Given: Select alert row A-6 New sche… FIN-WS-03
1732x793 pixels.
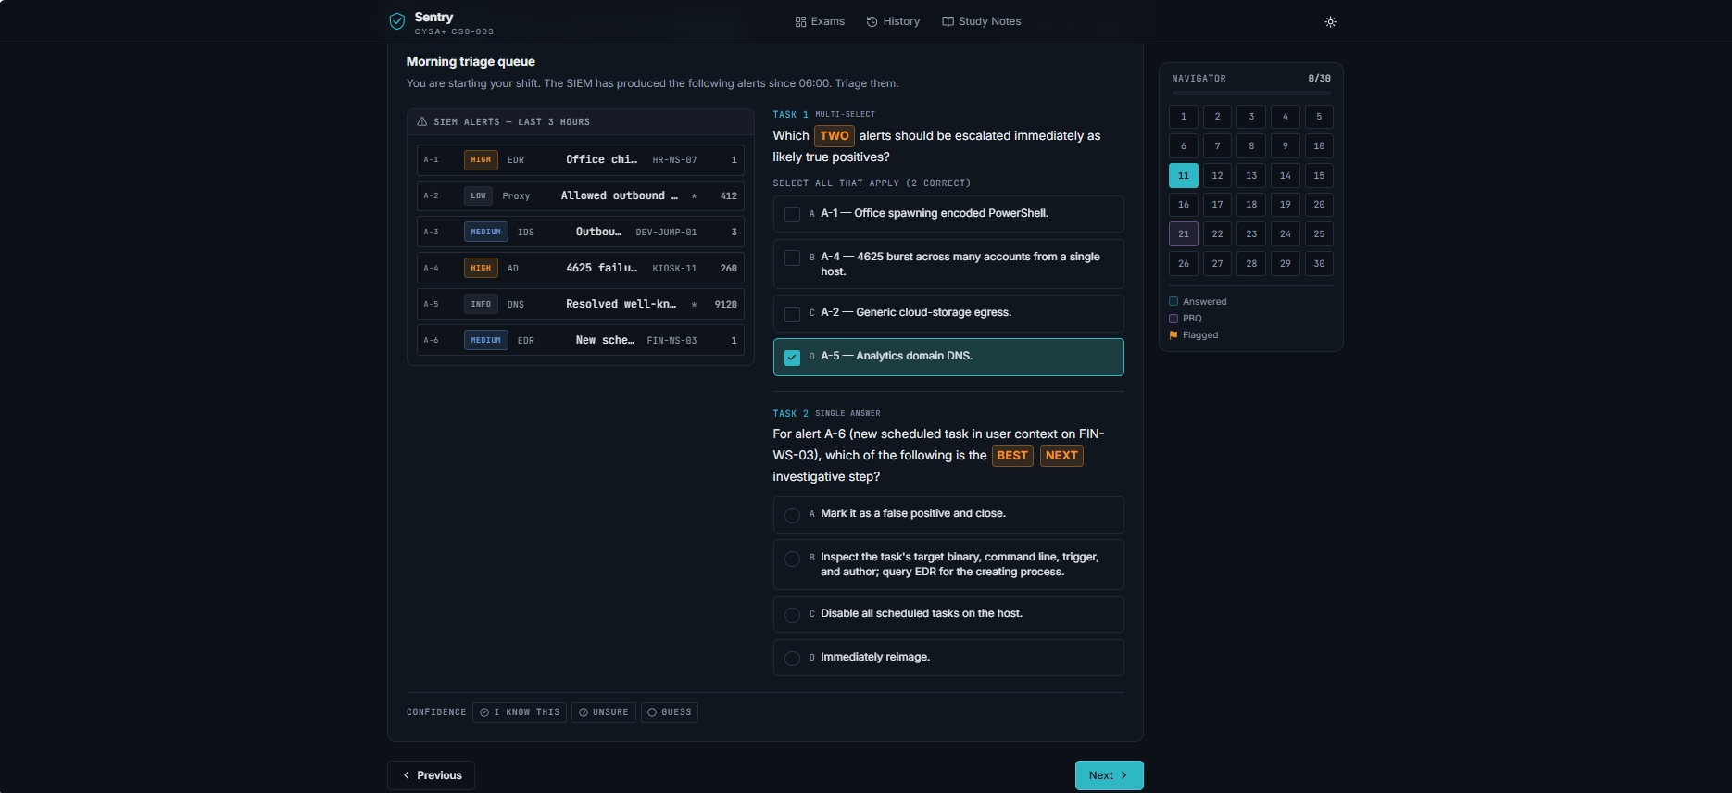Looking at the screenshot, I should click(x=581, y=341).
